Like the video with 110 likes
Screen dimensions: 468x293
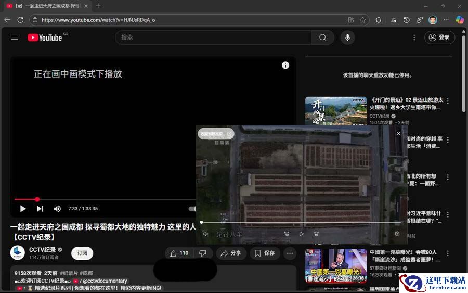[180, 253]
